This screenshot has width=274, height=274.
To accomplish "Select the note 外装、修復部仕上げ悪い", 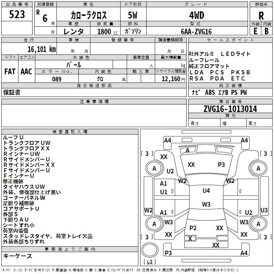I will point(32,192).
